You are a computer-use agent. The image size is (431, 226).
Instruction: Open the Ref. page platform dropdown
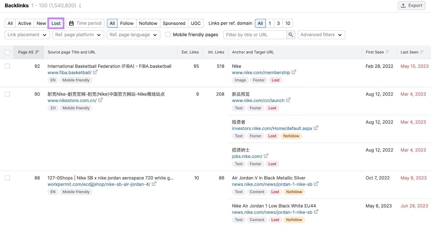(78, 35)
